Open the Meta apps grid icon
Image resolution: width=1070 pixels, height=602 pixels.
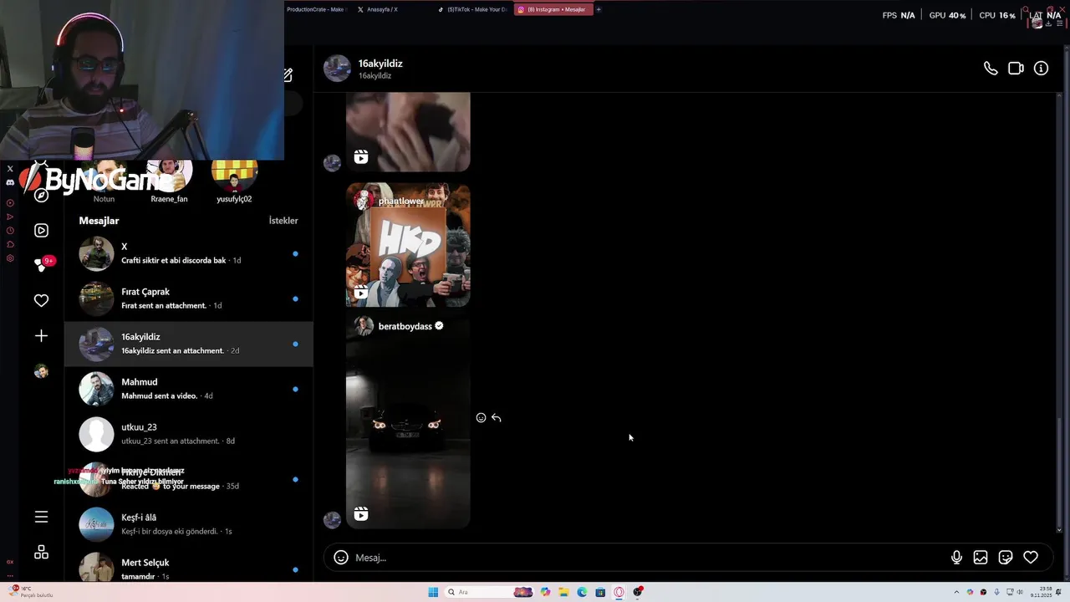tap(41, 552)
